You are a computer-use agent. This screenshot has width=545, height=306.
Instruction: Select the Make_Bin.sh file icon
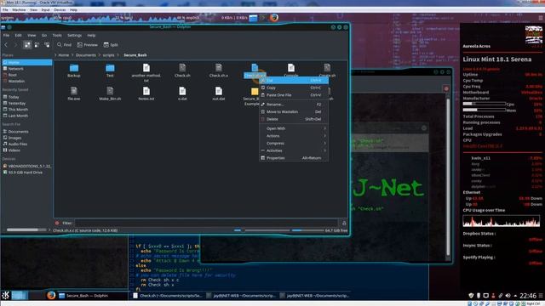click(x=110, y=91)
